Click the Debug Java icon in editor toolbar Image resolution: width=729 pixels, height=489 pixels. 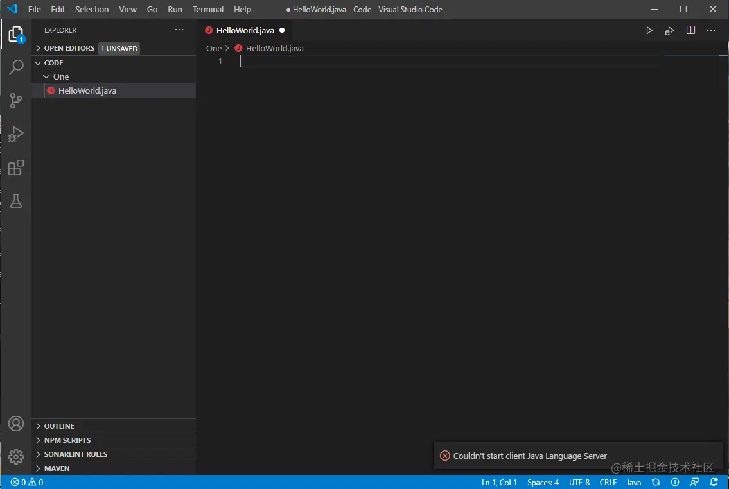669,31
